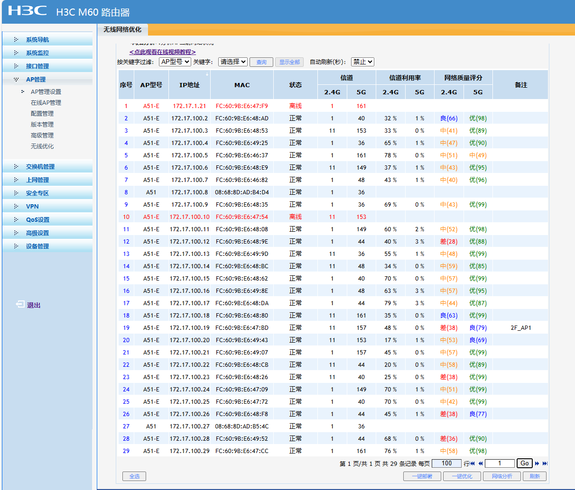The width and height of the screenshot is (575, 490).
Task: Collapse the AP管理 sidebar section
Action: tap(36, 80)
